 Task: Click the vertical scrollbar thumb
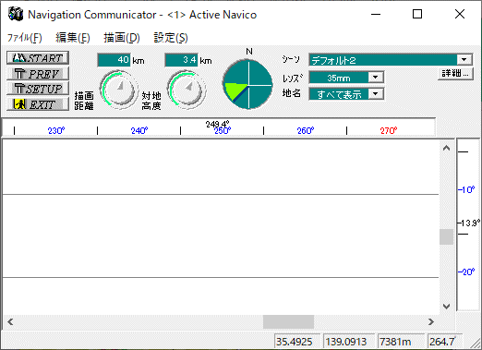coord(446,236)
